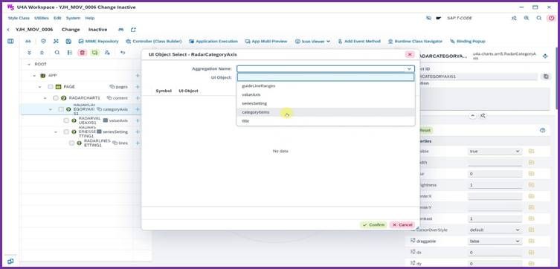
Task: Add child to RADARLINESETTING1 with plus icon
Action: coord(138,143)
